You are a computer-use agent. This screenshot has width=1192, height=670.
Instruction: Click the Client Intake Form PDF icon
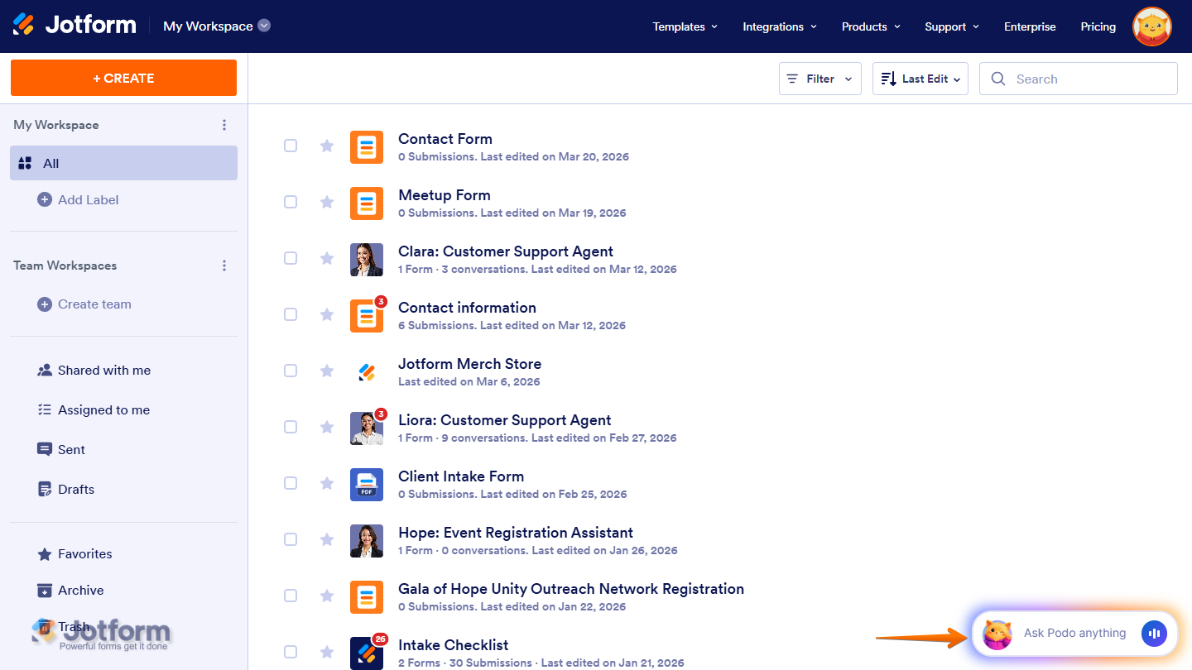point(367,484)
